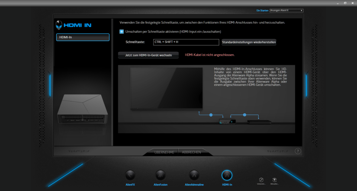
Task: Click the AlienFusion label under its icon
Action: (x=161, y=185)
